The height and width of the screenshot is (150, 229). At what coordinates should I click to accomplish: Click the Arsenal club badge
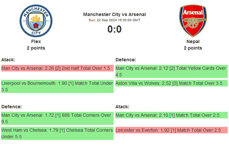coord(193,21)
